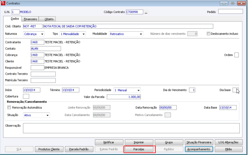Click the Cód. Objeto code field
This screenshot has height=155, width=248.
[x=33, y=26]
